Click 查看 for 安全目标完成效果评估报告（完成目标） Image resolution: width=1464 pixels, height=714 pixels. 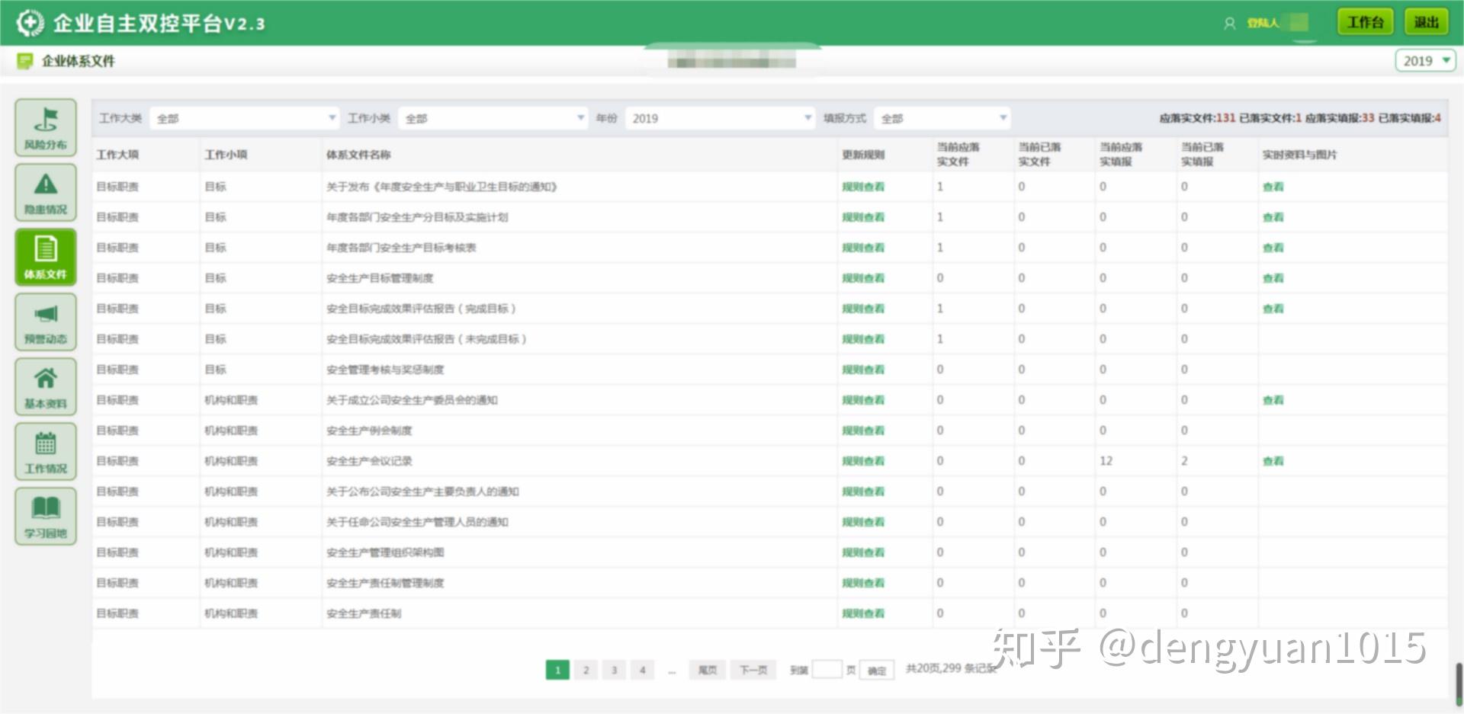pos(1273,309)
